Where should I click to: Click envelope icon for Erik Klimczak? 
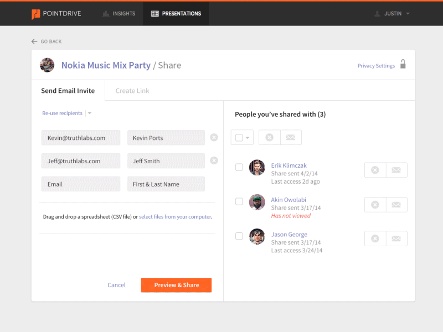(x=396, y=170)
